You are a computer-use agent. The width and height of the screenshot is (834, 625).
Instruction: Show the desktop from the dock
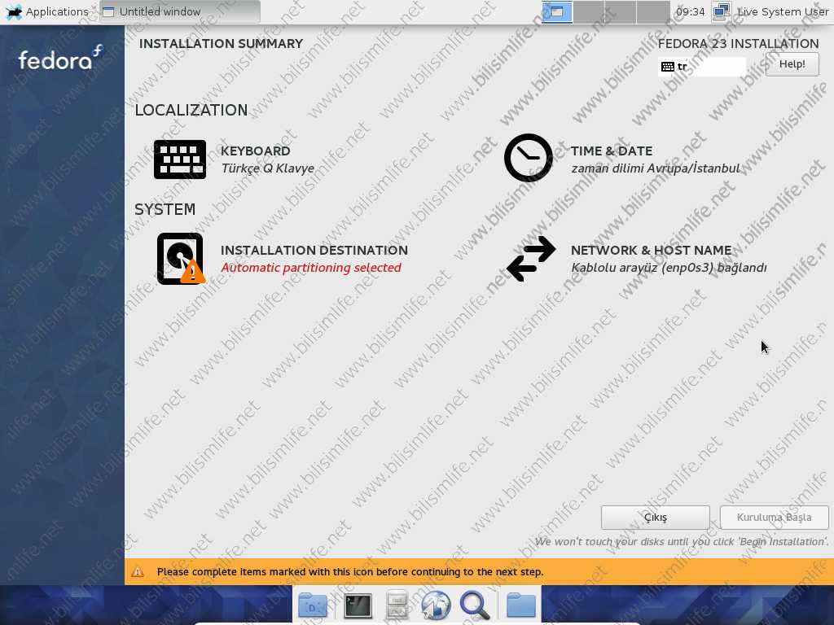coord(312,605)
